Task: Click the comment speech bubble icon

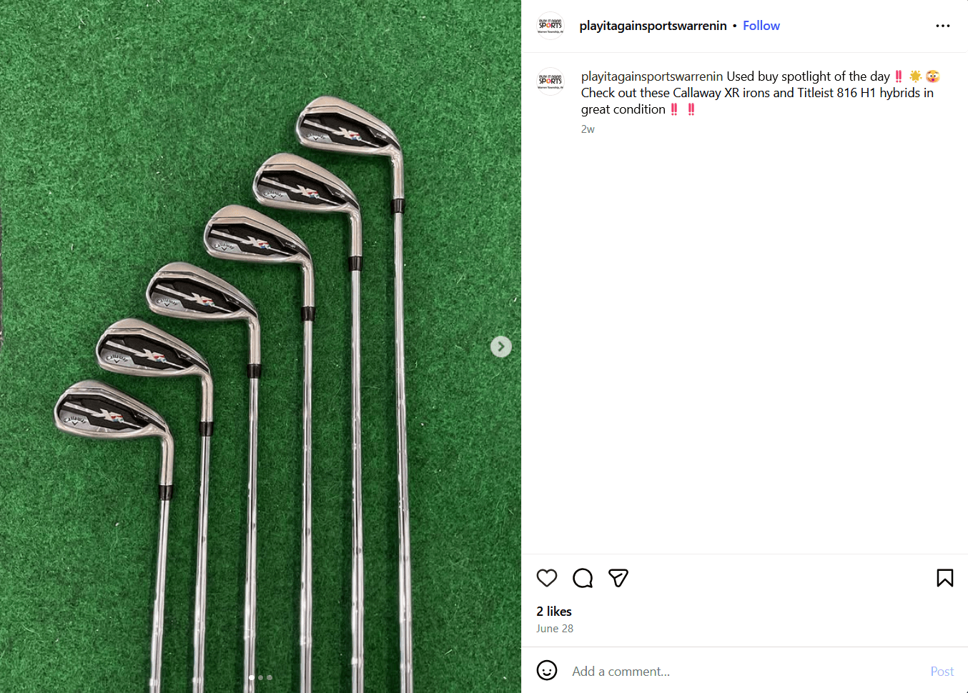Action: [x=583, y=578]
